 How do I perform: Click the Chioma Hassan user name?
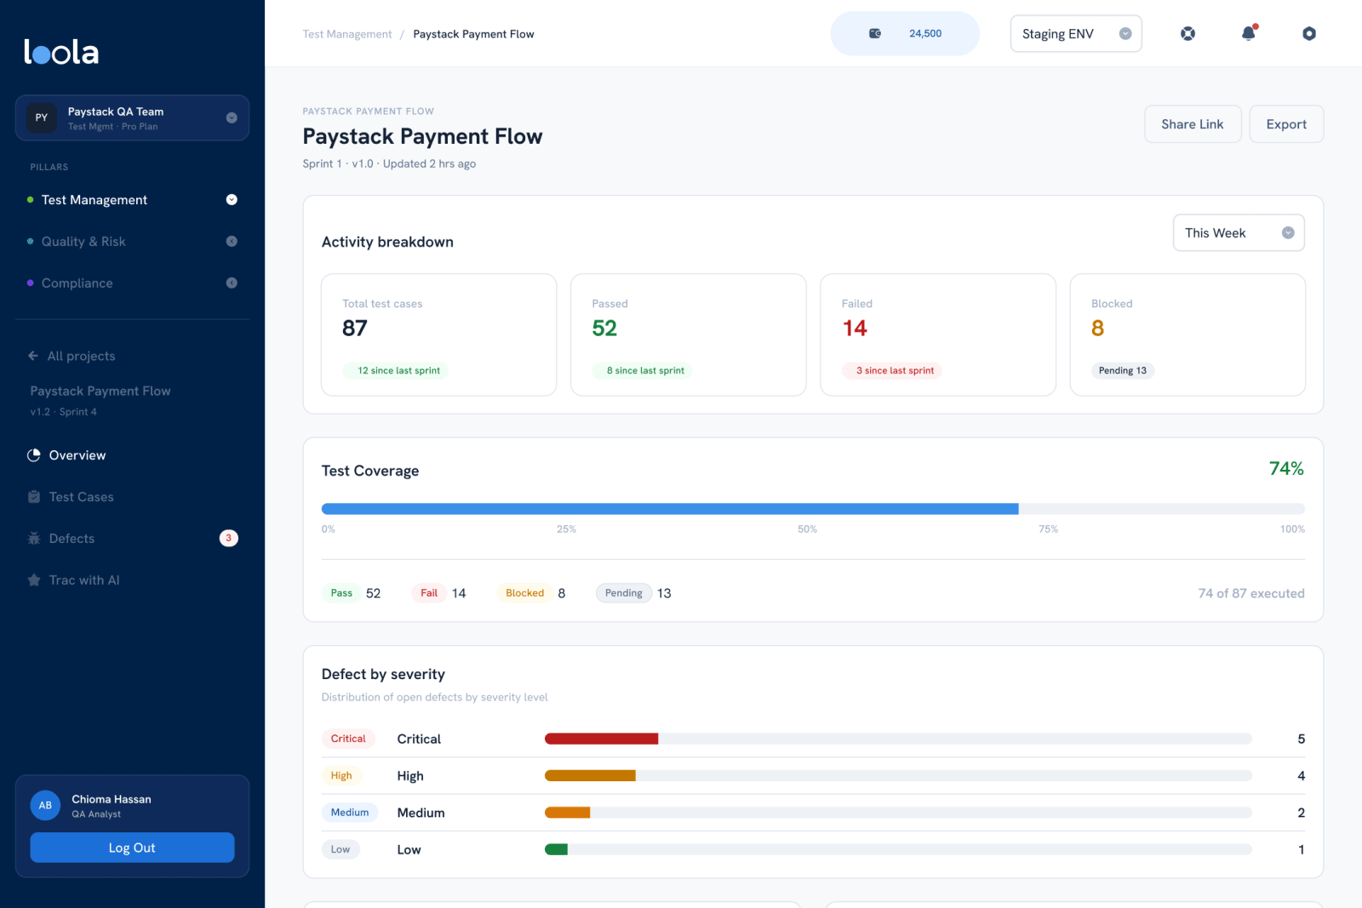point(112,799)
